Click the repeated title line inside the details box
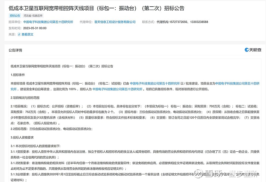 pos(62,66)
